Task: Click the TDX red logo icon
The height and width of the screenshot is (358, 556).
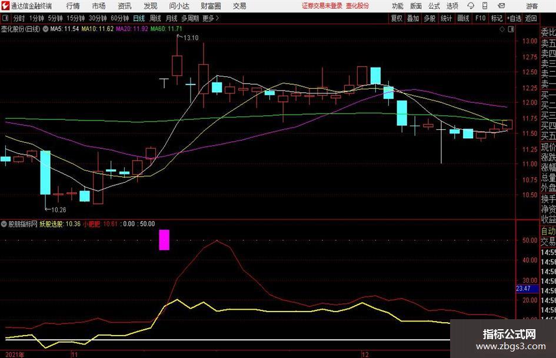Action: (x=5, y=6)
